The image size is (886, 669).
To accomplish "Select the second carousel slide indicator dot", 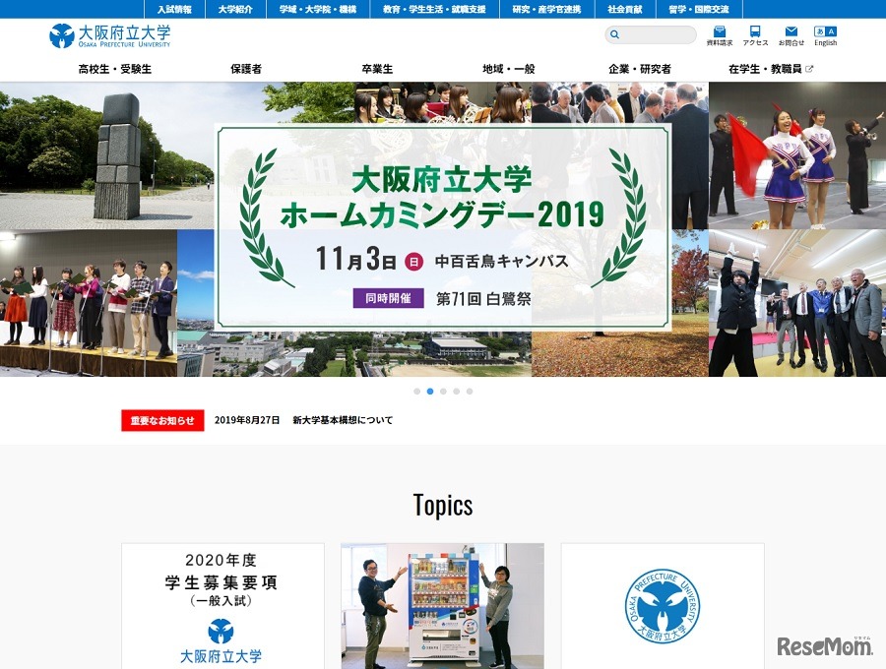I will click(429, 392).
